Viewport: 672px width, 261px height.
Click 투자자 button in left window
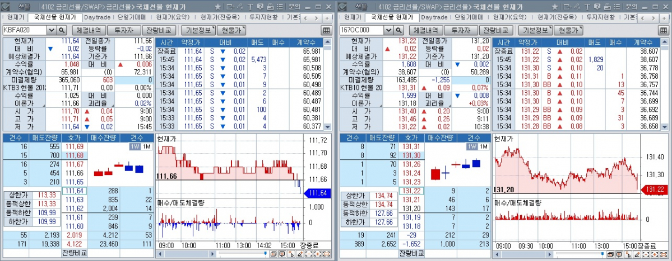[123, 30]
